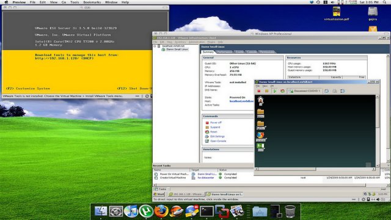Open Inventory menu in VMware Infrastructure Client

180,42
